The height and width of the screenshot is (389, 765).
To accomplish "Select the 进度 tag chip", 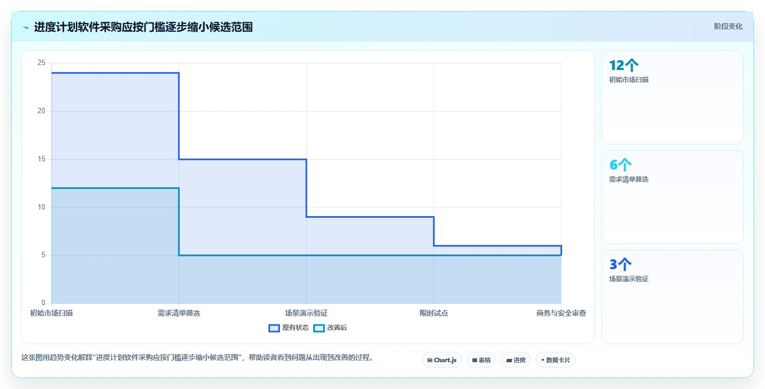I will [516, 360].
